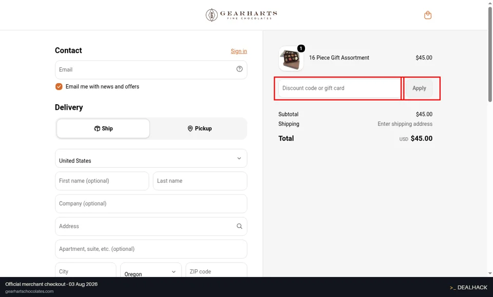Open the shopping bag cart icon
493x297 pixels.
point(428,15)
